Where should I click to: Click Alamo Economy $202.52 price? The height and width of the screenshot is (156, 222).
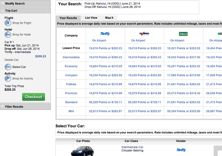(x=183, y=66)
